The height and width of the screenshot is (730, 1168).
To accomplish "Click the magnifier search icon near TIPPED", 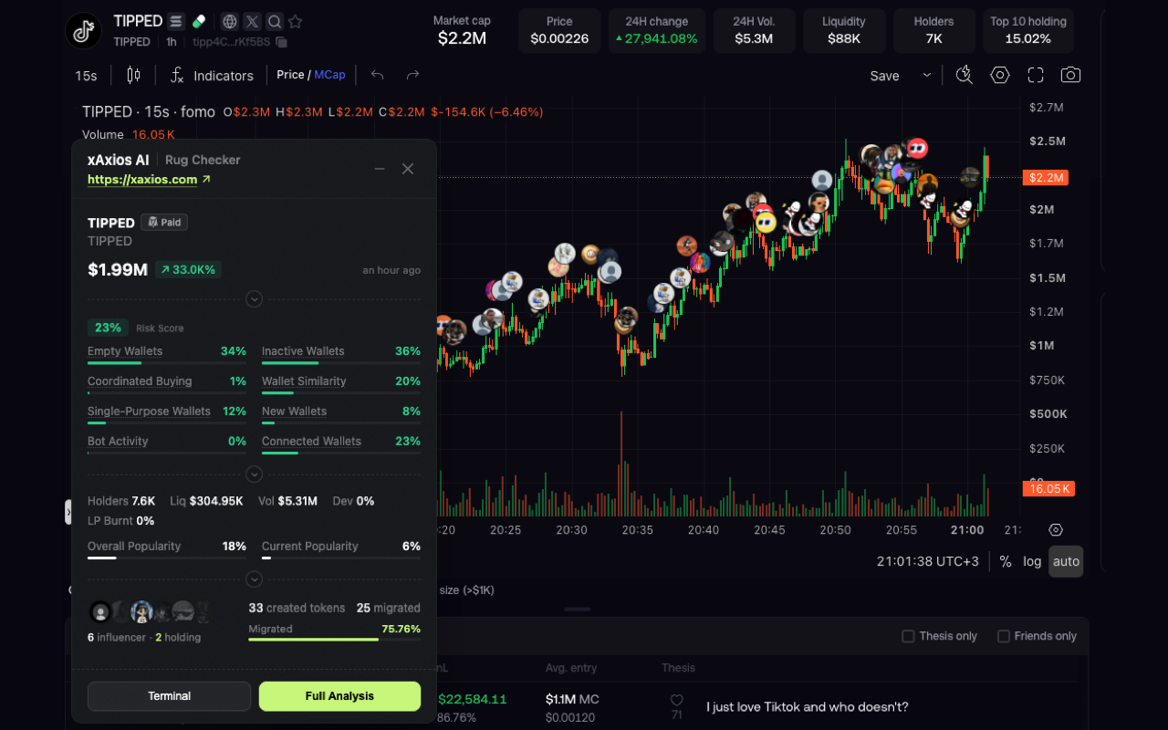I will (274, 22).
